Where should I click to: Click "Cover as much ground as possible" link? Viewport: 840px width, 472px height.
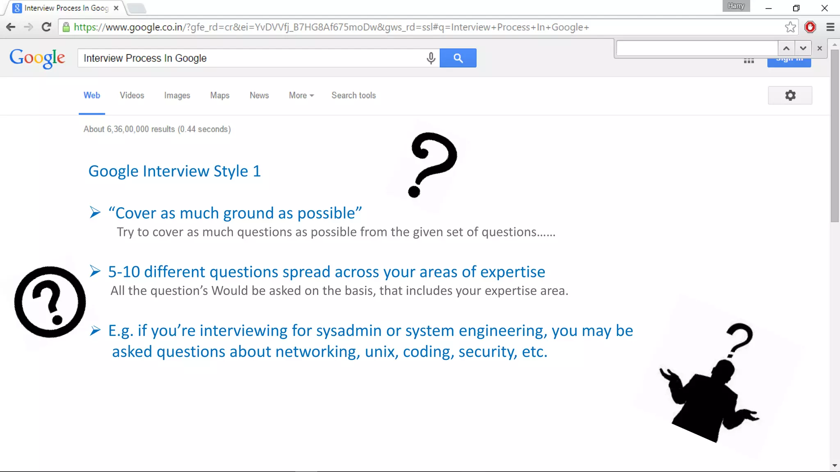click(x=235, y=213)
